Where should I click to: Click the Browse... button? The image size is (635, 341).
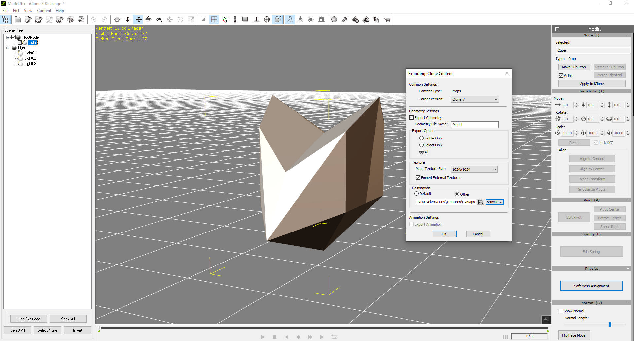coord(494,202)
